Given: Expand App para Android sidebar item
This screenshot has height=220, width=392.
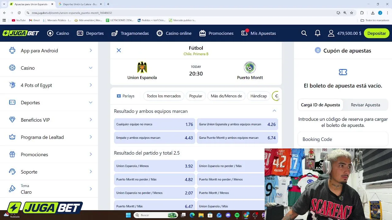Looking at the screenshot, I should 49,51.
